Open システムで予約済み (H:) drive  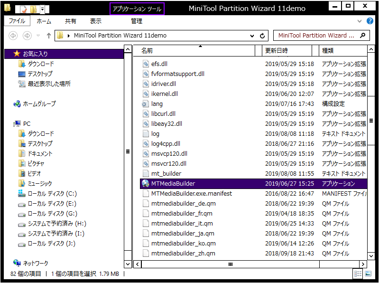point(52,224)
